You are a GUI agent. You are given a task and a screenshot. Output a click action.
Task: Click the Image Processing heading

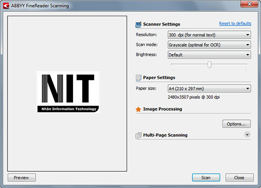click(x=162, y=109)
